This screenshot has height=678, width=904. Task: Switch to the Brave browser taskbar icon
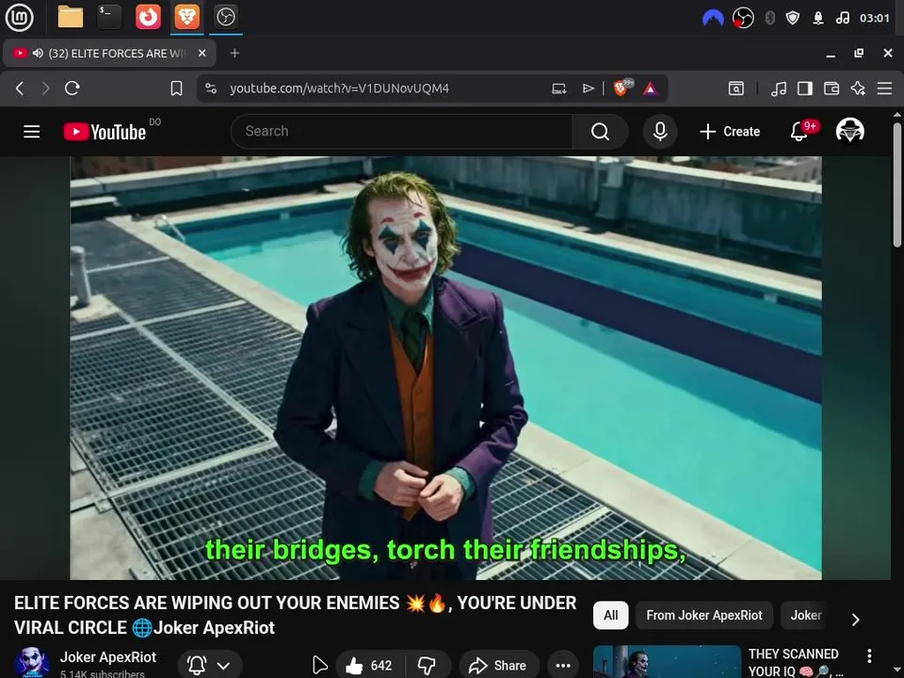pyautogui.click(x=186, y=17)
